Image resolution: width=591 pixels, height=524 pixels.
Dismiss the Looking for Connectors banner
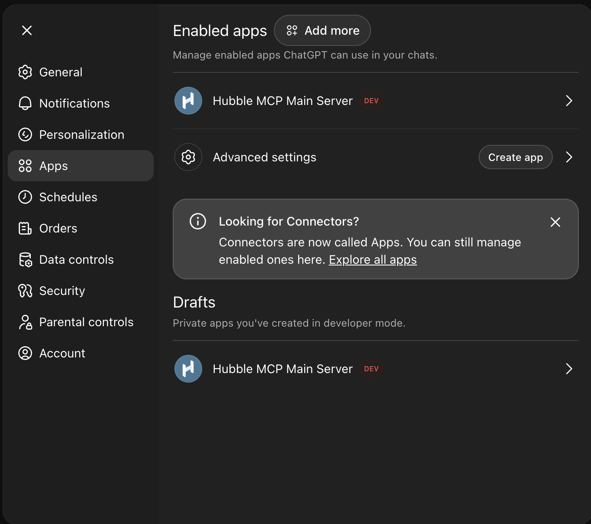555,222
